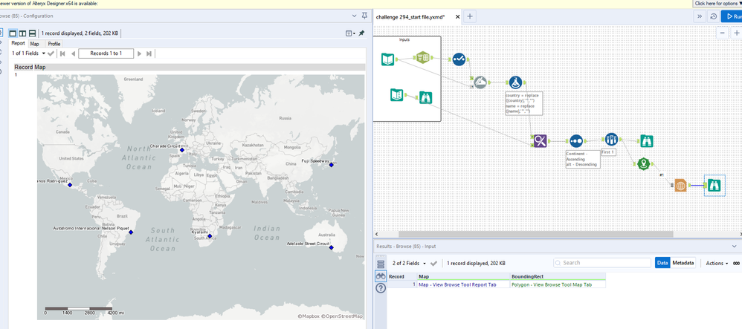
Task: Run the workflow
Action: click(x=732, y=16)
